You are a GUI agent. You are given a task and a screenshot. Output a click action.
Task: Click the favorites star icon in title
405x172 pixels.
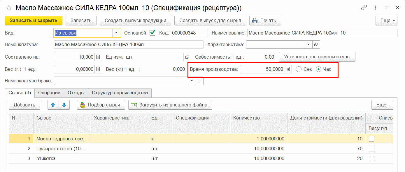click(9, 8)
